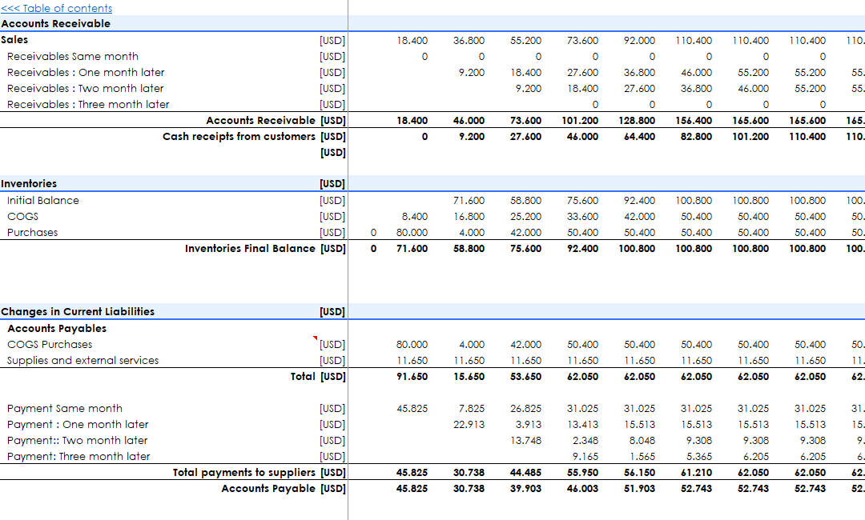Select the Accounts Receivable cell showing 128.800
Screen dimensions: 865x520
[639, 120]
